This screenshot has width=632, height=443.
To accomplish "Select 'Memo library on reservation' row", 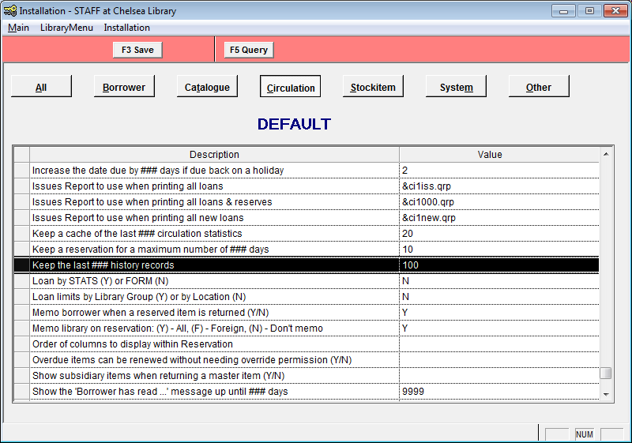I will 307,328.
